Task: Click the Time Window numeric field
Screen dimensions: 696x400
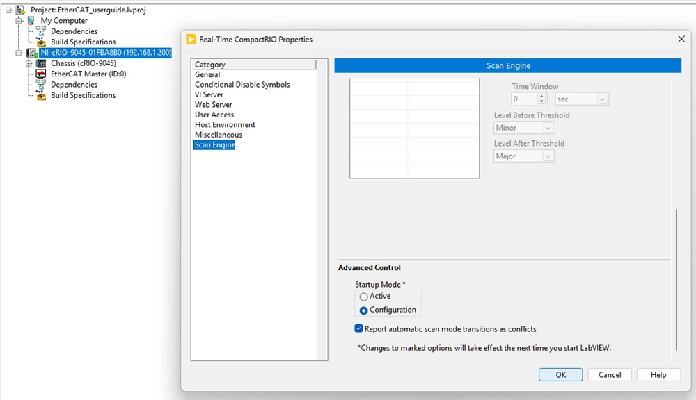Action: click(x=524, y=99)
